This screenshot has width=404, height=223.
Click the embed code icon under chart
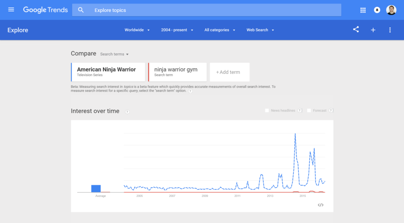(320, 205)
